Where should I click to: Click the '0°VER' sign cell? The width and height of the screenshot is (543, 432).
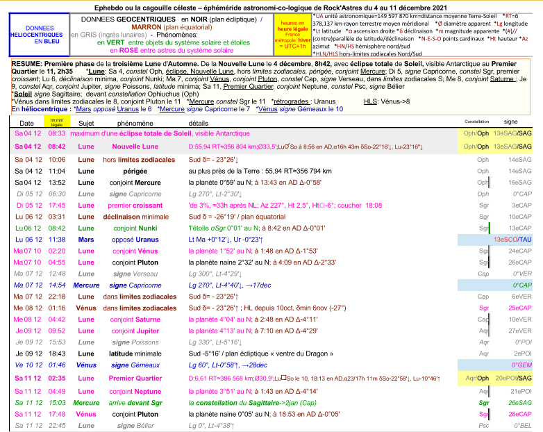[523, 274]
